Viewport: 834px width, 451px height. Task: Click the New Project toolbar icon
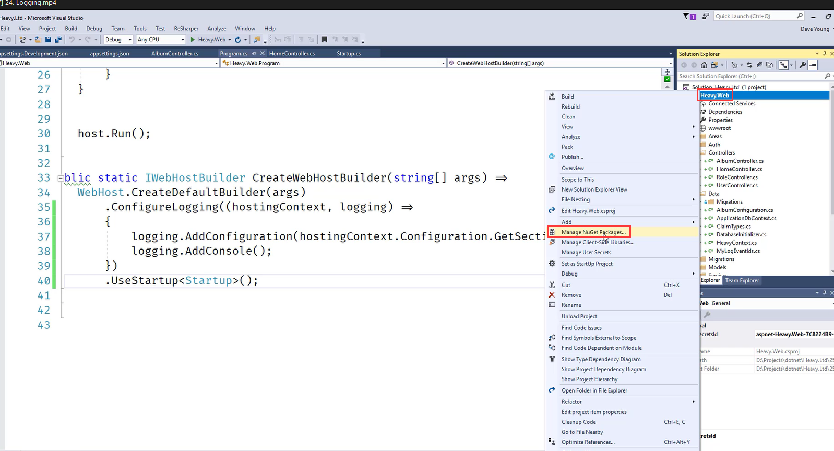[x=22, y=40]
